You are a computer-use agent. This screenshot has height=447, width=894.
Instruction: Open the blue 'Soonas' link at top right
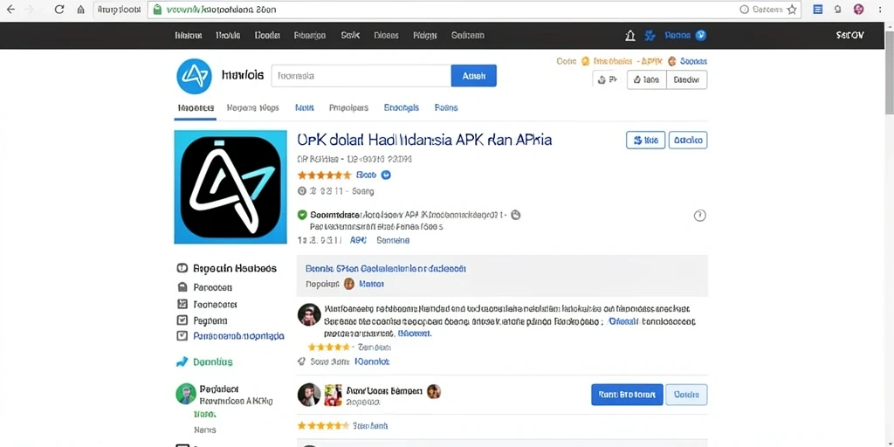point(693,61)
